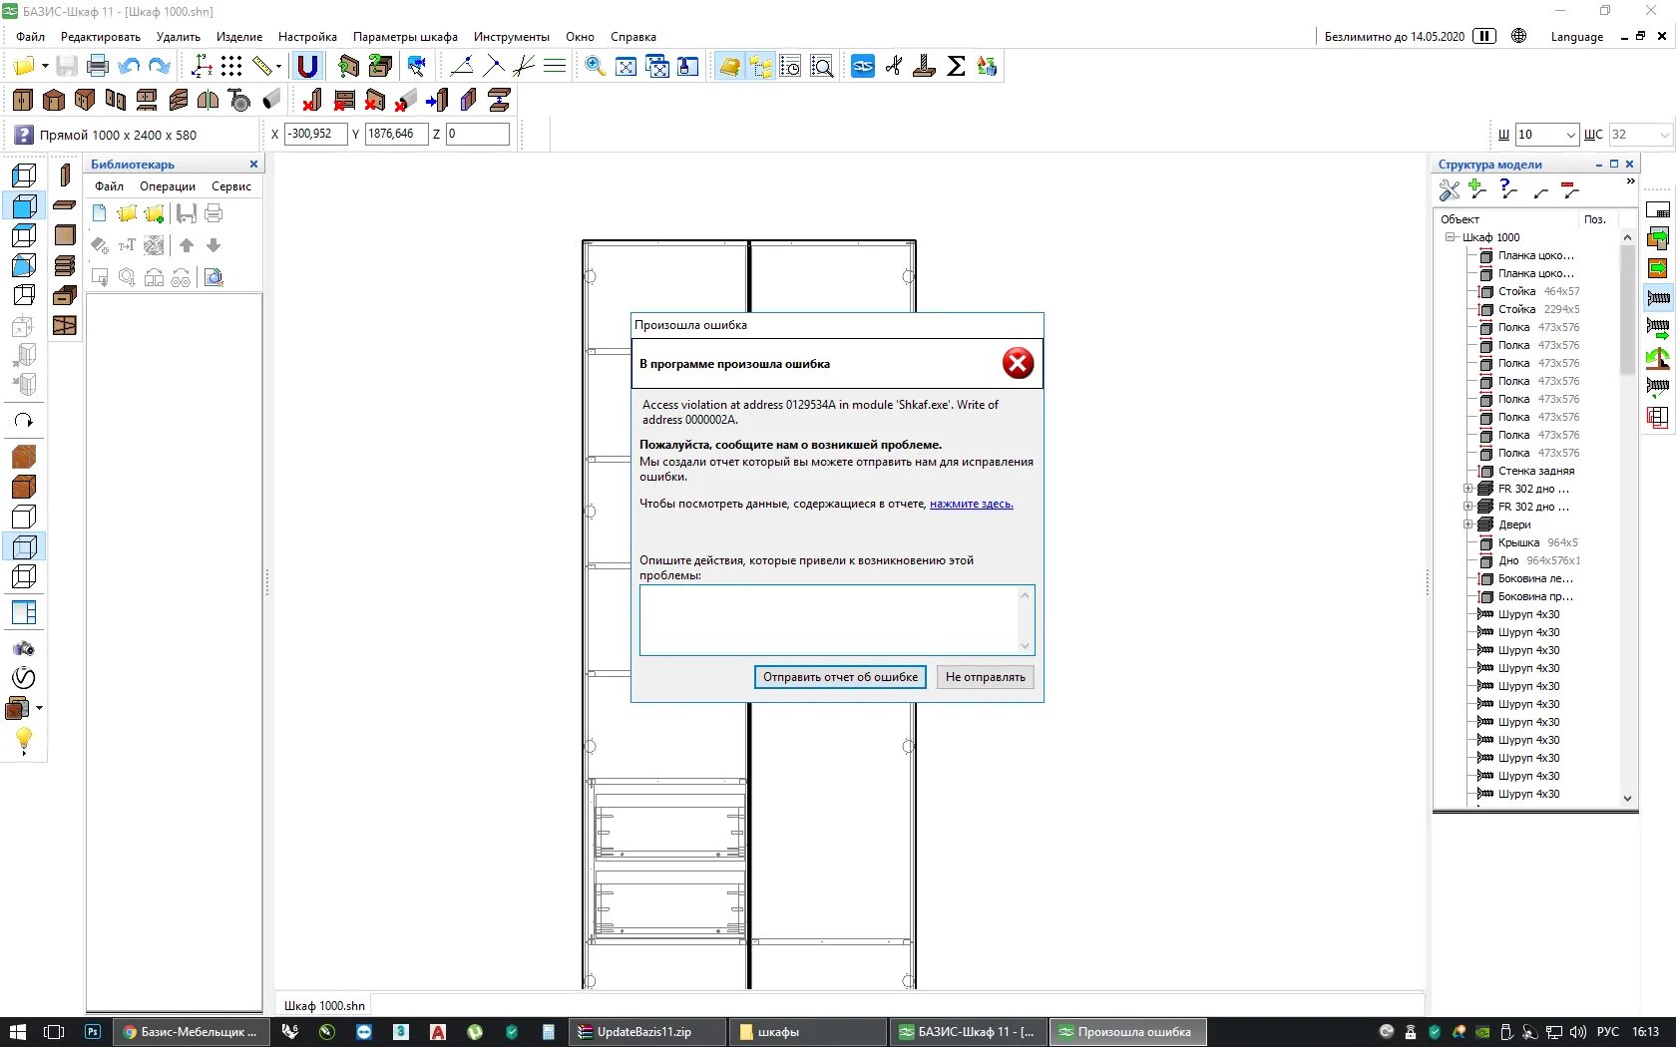The width and height of the screenshot is (1676, 1047).
Task: Click the wrench settings icon in structure panel
Action: [1450, 189]
